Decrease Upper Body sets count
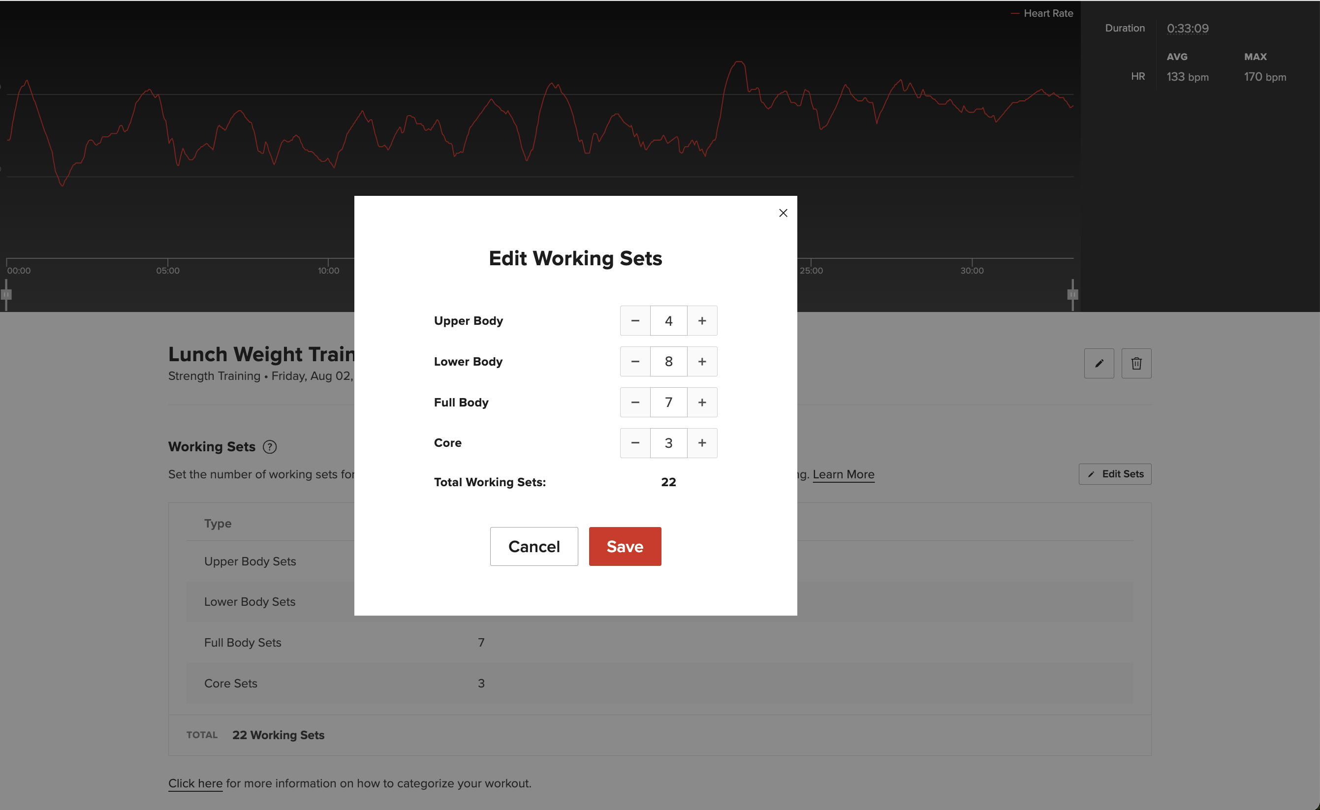 (x=635, y=320)
